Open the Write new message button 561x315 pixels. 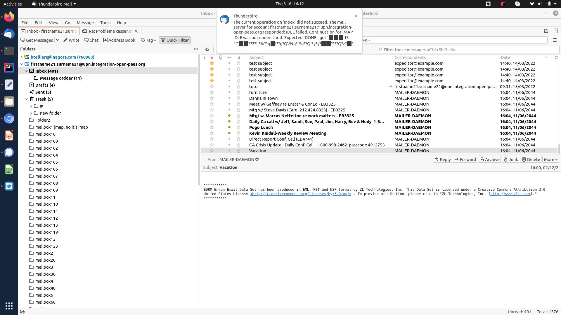click(71, 40)
